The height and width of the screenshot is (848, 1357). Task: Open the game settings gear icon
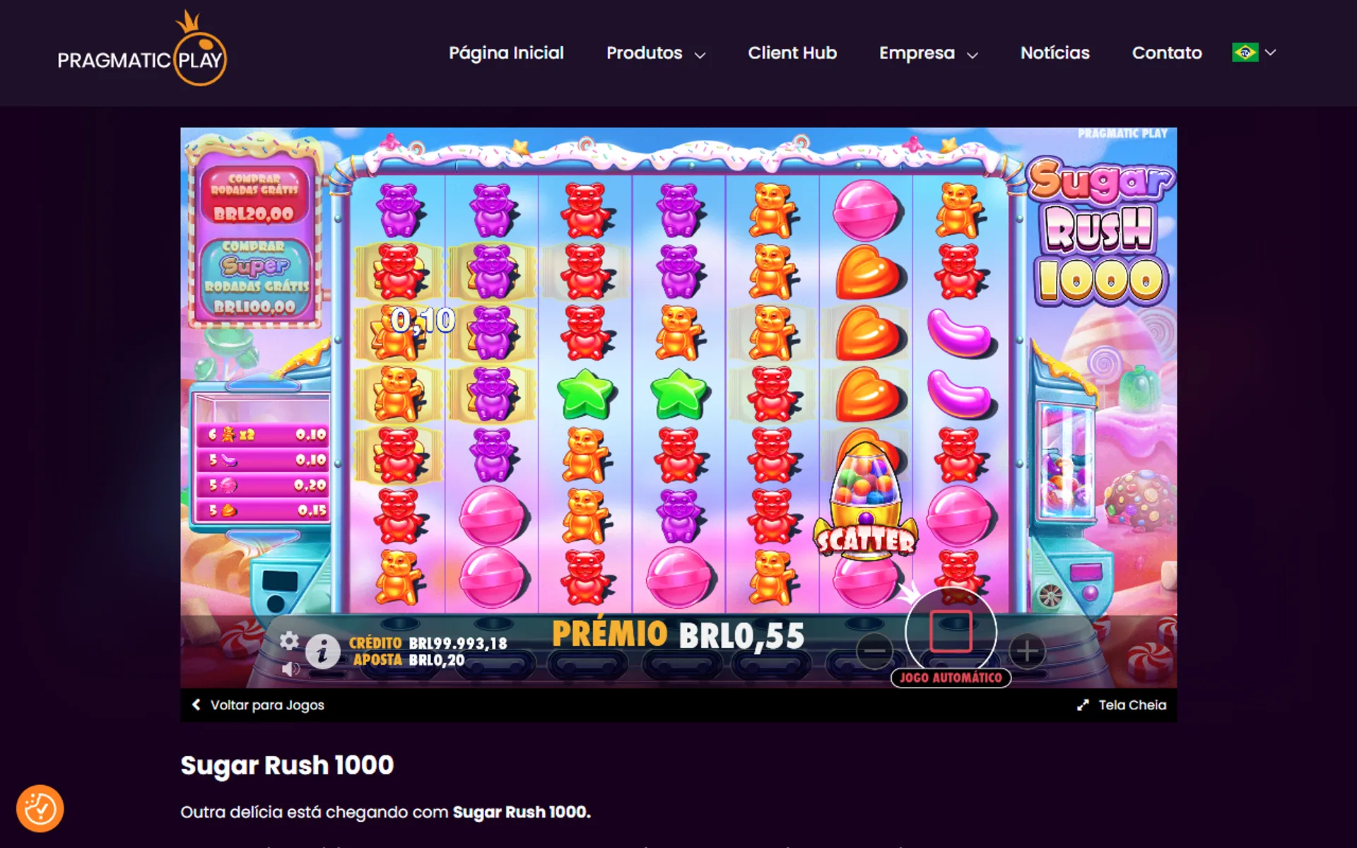point(289,640)
